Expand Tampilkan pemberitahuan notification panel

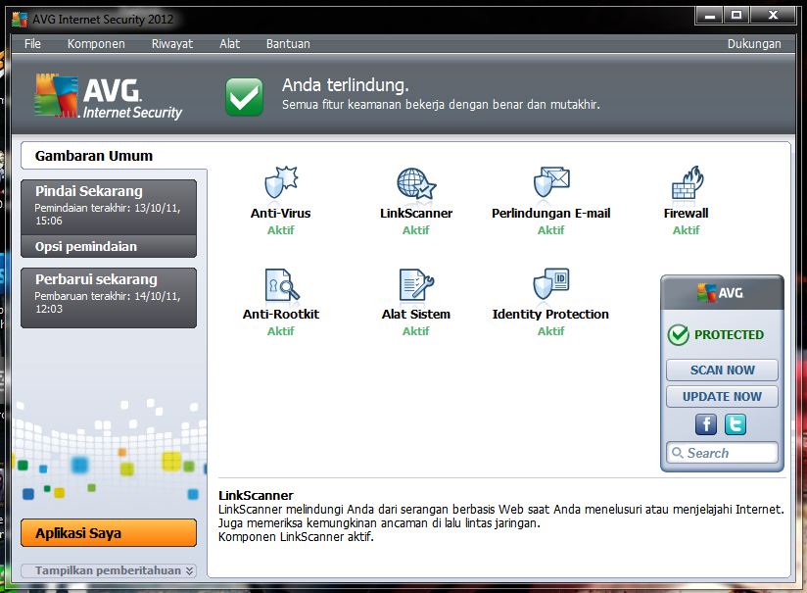click(109, 570)
